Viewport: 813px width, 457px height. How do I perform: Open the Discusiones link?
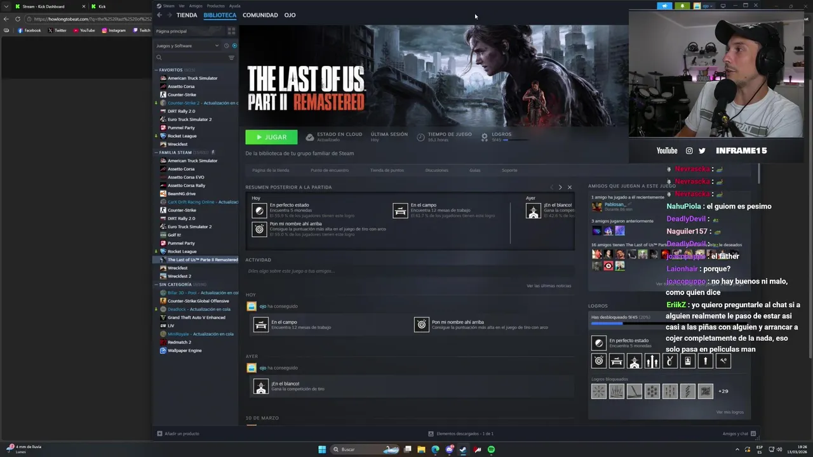(436, 170)
